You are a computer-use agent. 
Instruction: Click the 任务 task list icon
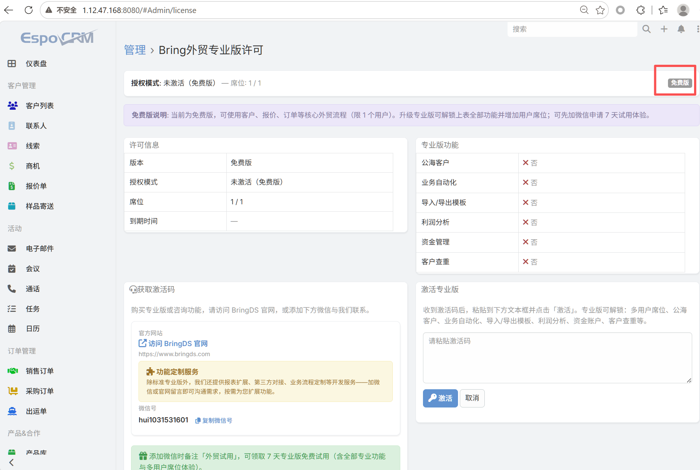click(x=12, y=309)
